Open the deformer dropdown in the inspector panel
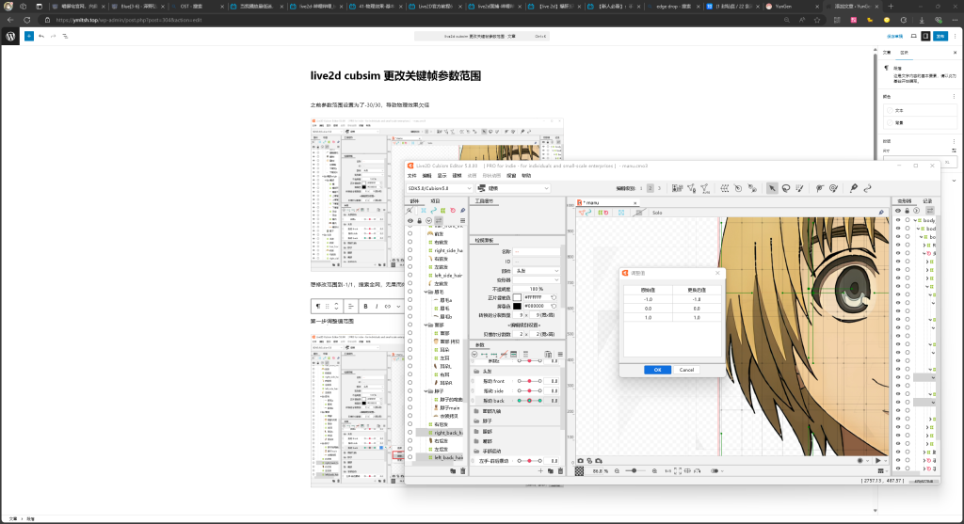 click(x=536, y=279)
